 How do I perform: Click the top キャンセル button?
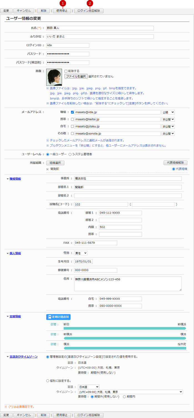(x=24, y=11)
